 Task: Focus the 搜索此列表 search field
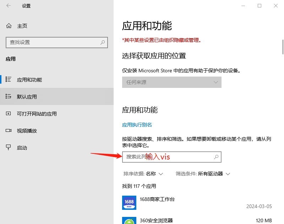pyautogui.click(x=172, y=157)
